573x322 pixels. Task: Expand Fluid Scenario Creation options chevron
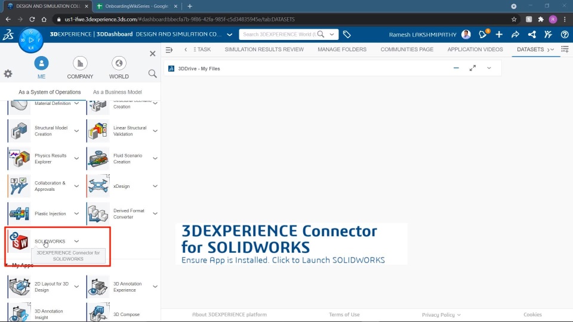coord(155,159)
